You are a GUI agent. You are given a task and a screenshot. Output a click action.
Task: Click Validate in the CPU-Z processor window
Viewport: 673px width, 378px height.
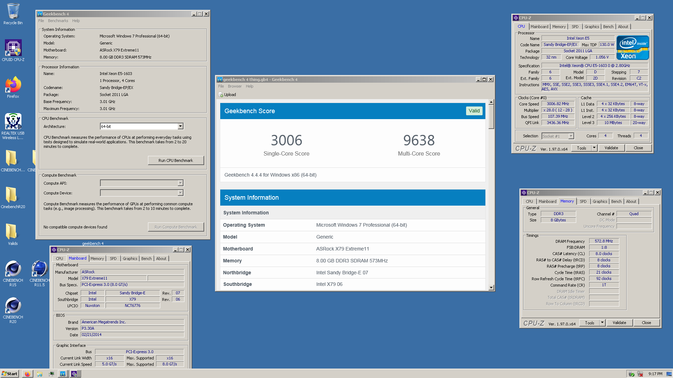[611, 148]
